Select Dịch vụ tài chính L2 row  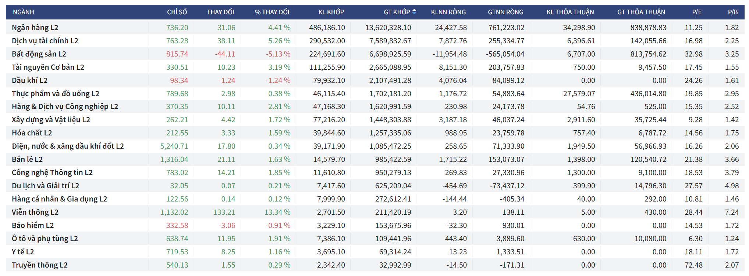tap(45, 41)
